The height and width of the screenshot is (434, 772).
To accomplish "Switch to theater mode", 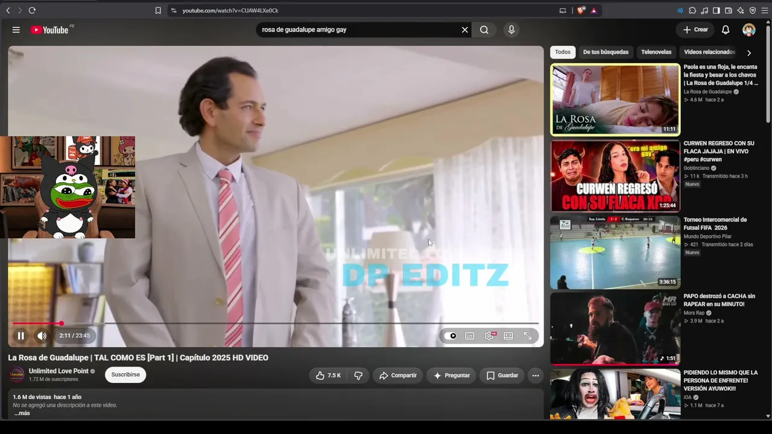I will (x=508, y=336).
